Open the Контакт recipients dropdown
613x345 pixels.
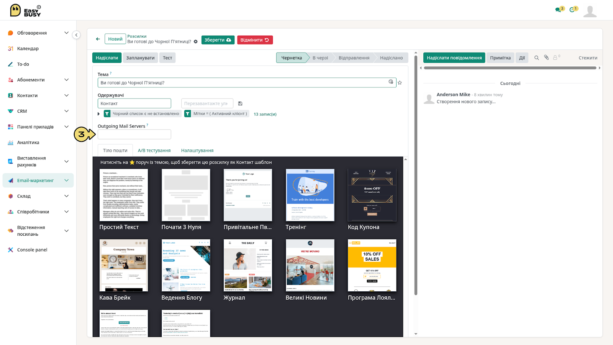134,103
